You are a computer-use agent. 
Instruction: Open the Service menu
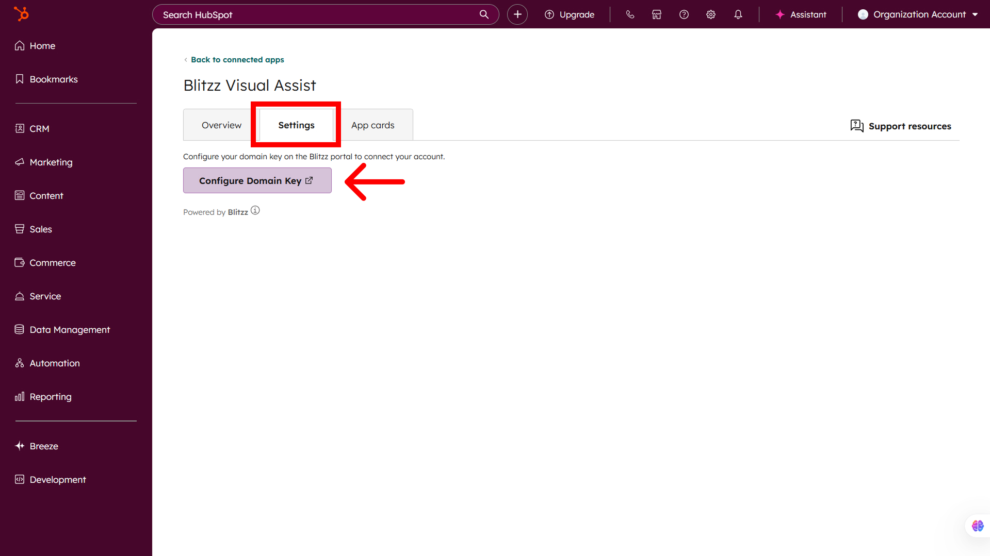click(38, 296)
